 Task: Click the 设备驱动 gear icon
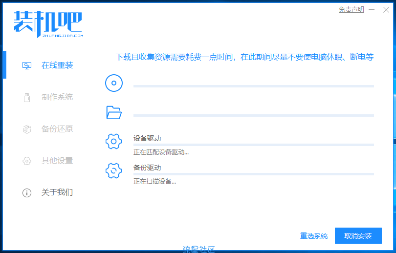tap(113, 141)
